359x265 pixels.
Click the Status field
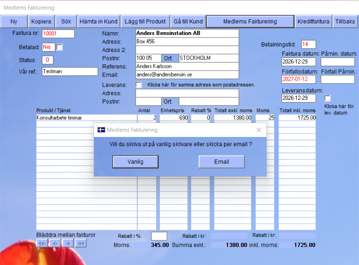point(48,60)
